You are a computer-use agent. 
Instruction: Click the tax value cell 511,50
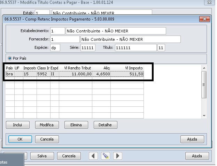coord(127,74)
